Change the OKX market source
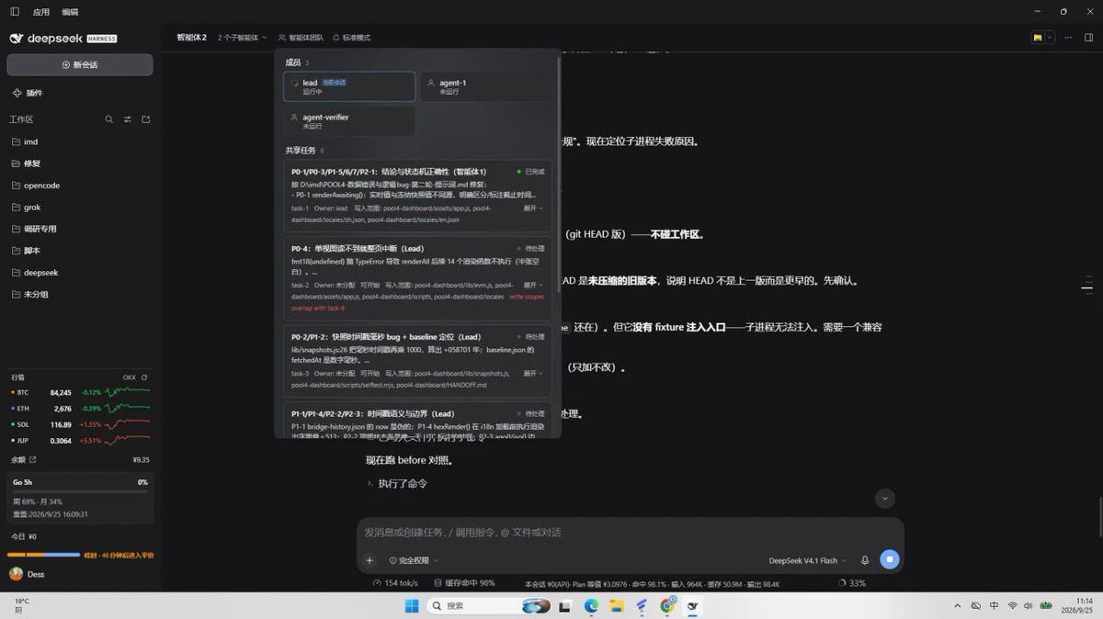 [130, 377]
